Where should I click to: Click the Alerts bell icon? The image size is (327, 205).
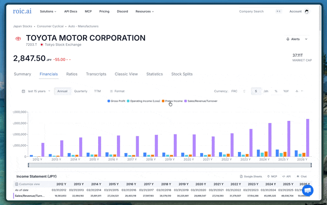click(288, 39)
